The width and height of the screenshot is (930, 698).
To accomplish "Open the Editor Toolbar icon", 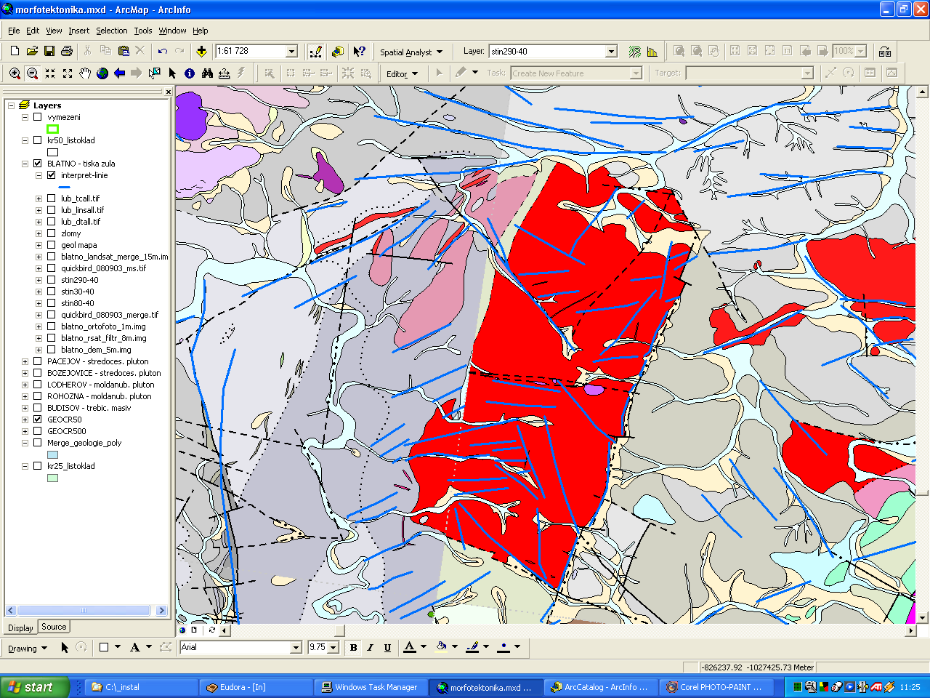I will click(x=315, y=51).
